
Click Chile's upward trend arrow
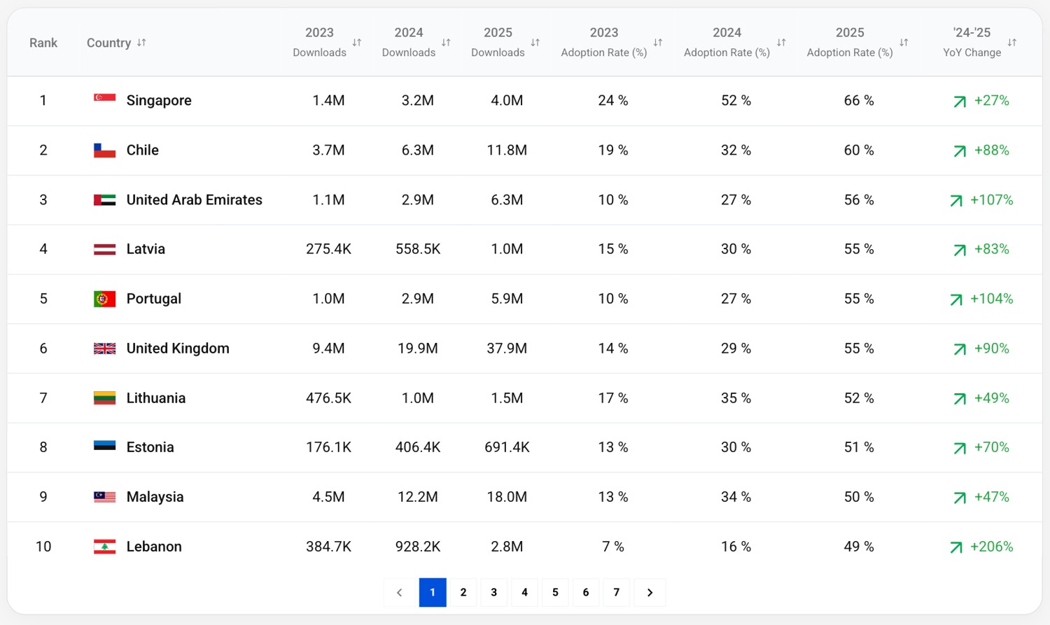point(960,151)
